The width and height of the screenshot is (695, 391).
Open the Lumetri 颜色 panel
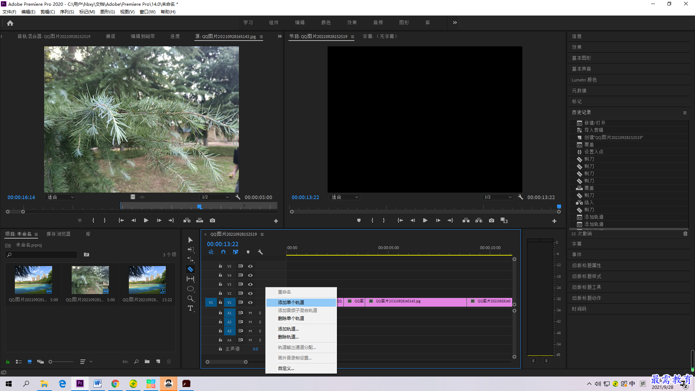584,80
